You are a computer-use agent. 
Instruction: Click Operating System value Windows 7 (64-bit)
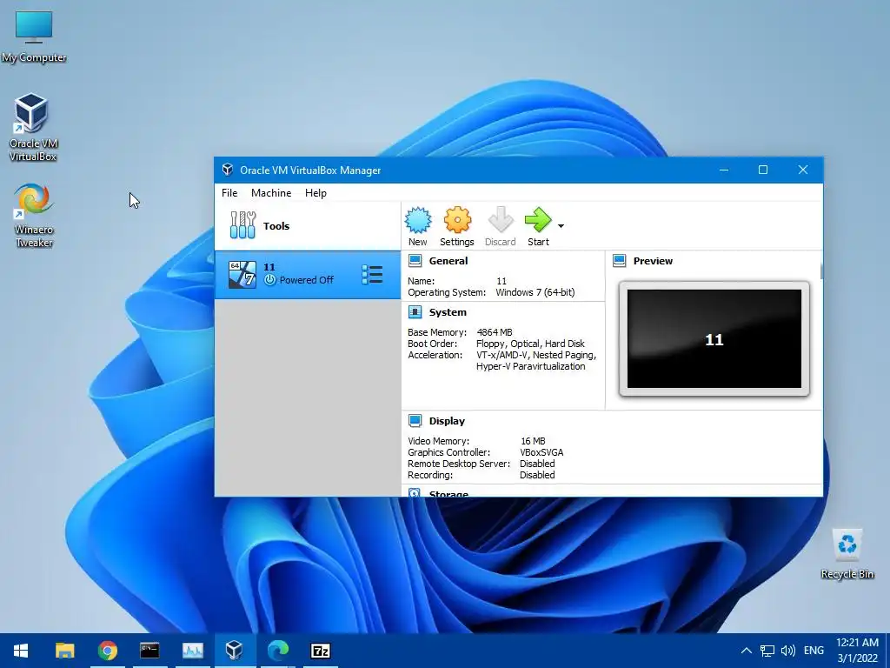(x=535, y=292)
